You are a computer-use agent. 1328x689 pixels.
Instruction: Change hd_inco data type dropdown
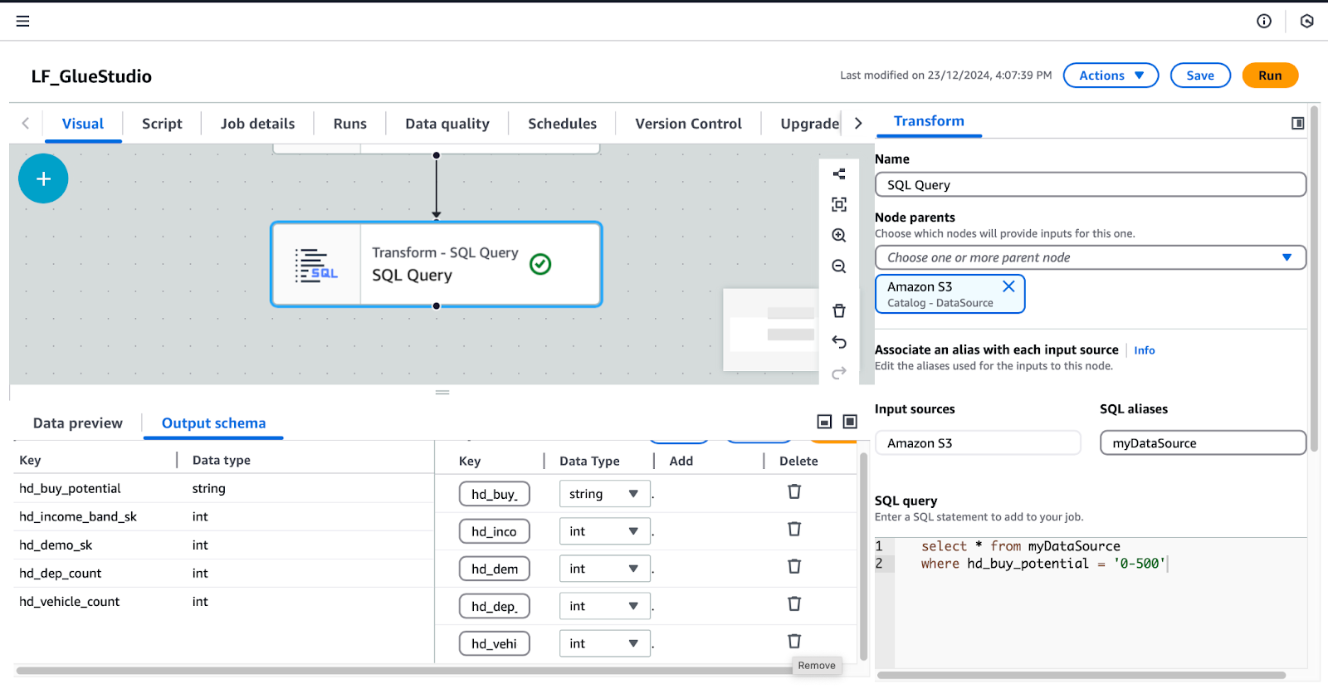[604, 531]
